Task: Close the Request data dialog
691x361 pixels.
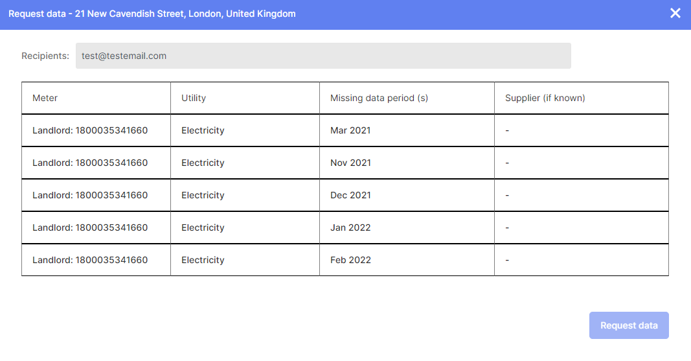Action: point(675,13)
